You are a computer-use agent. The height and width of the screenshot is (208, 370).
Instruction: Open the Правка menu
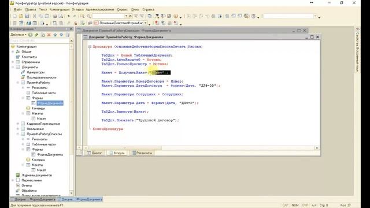[31, 9]
